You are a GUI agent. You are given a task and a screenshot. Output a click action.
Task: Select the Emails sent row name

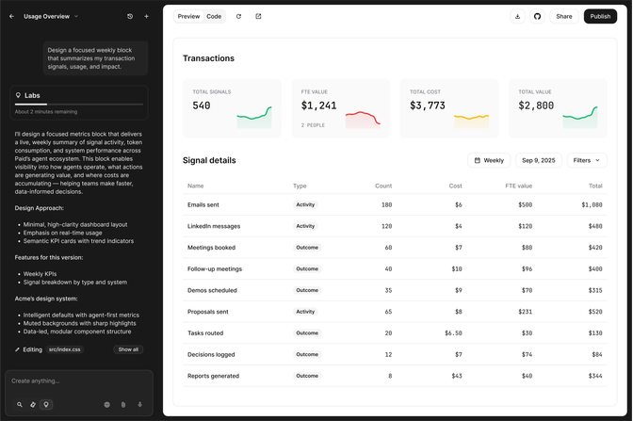coord(203,205)
